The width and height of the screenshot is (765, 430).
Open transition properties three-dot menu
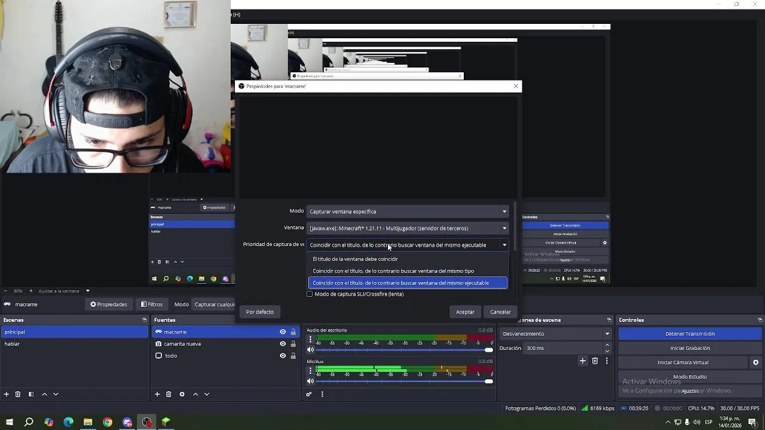[x=607, y=361]
